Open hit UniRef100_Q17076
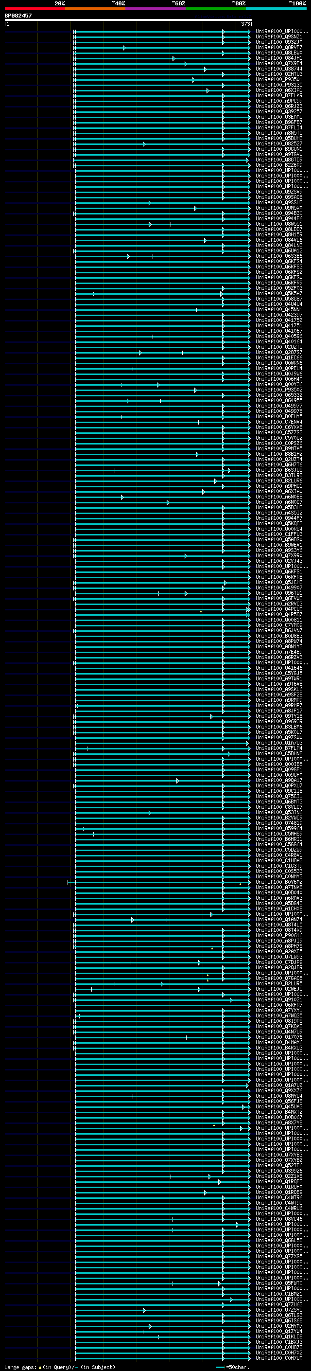The image size is (311, 1371). click(x=279, y=1037)
